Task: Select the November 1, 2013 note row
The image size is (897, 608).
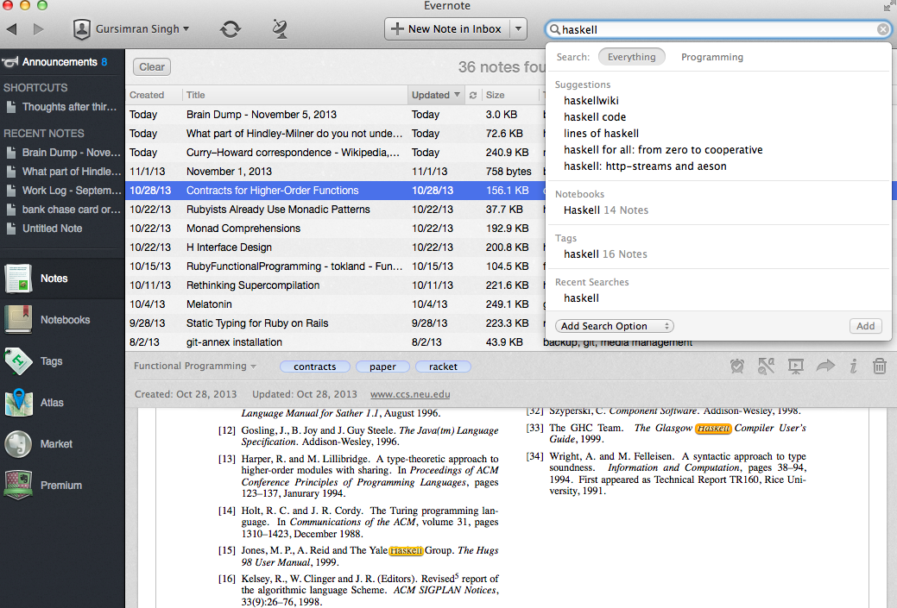Action: (x=335, y=172)
